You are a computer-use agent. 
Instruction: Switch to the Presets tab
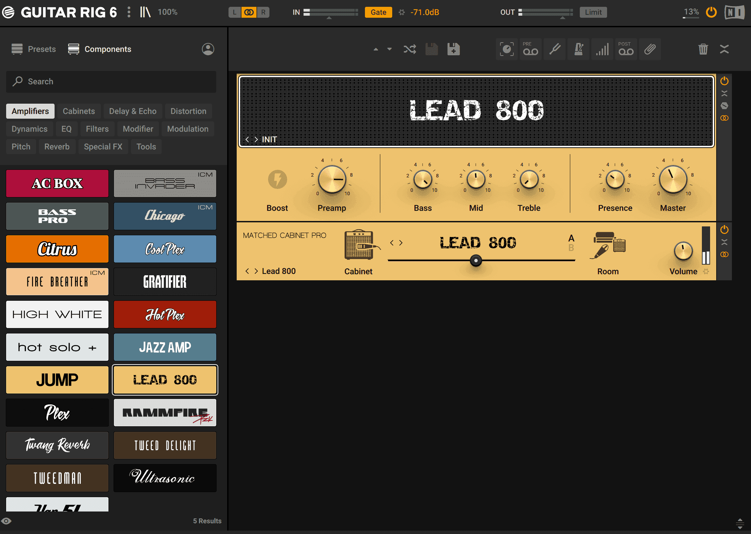pos(33,49)
